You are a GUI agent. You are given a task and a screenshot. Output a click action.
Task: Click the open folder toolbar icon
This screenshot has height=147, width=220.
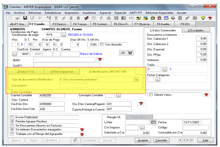[x=17, y=18]
